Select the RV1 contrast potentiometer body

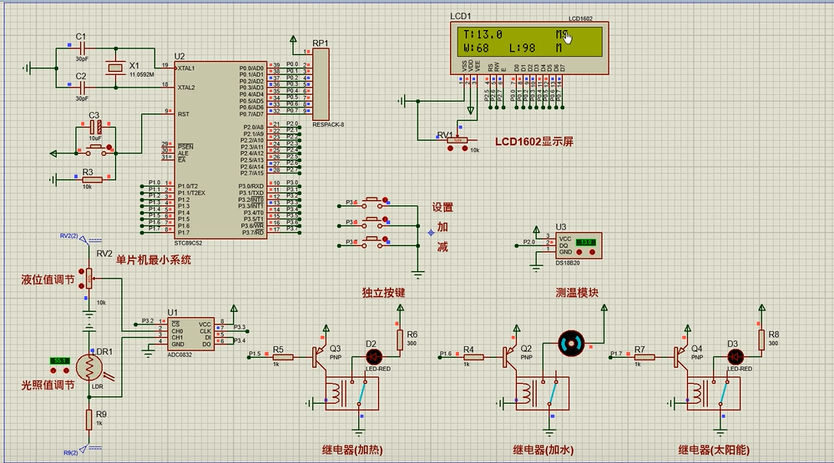pyautogui.click(x=457, y=139)
